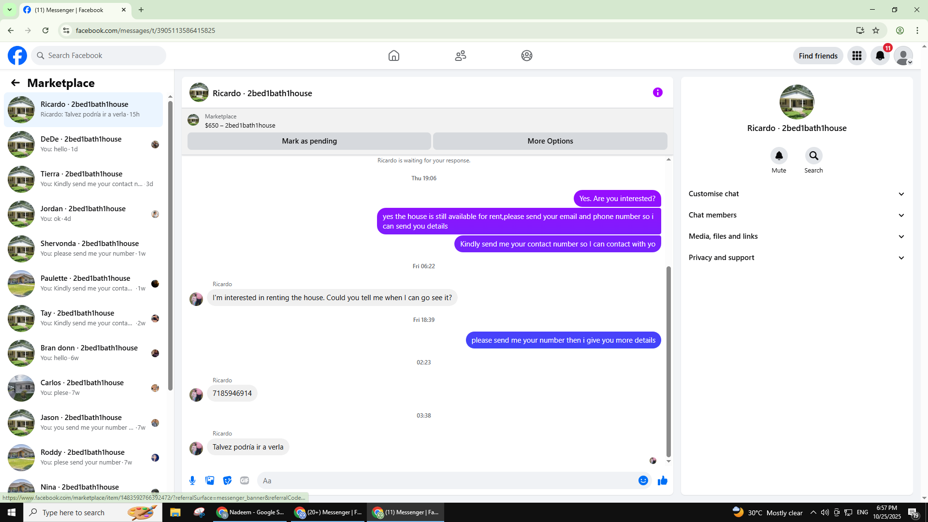The image size is (928, 522).
Task: Expand the Privacy and support section
Action: tap(797, 258)
